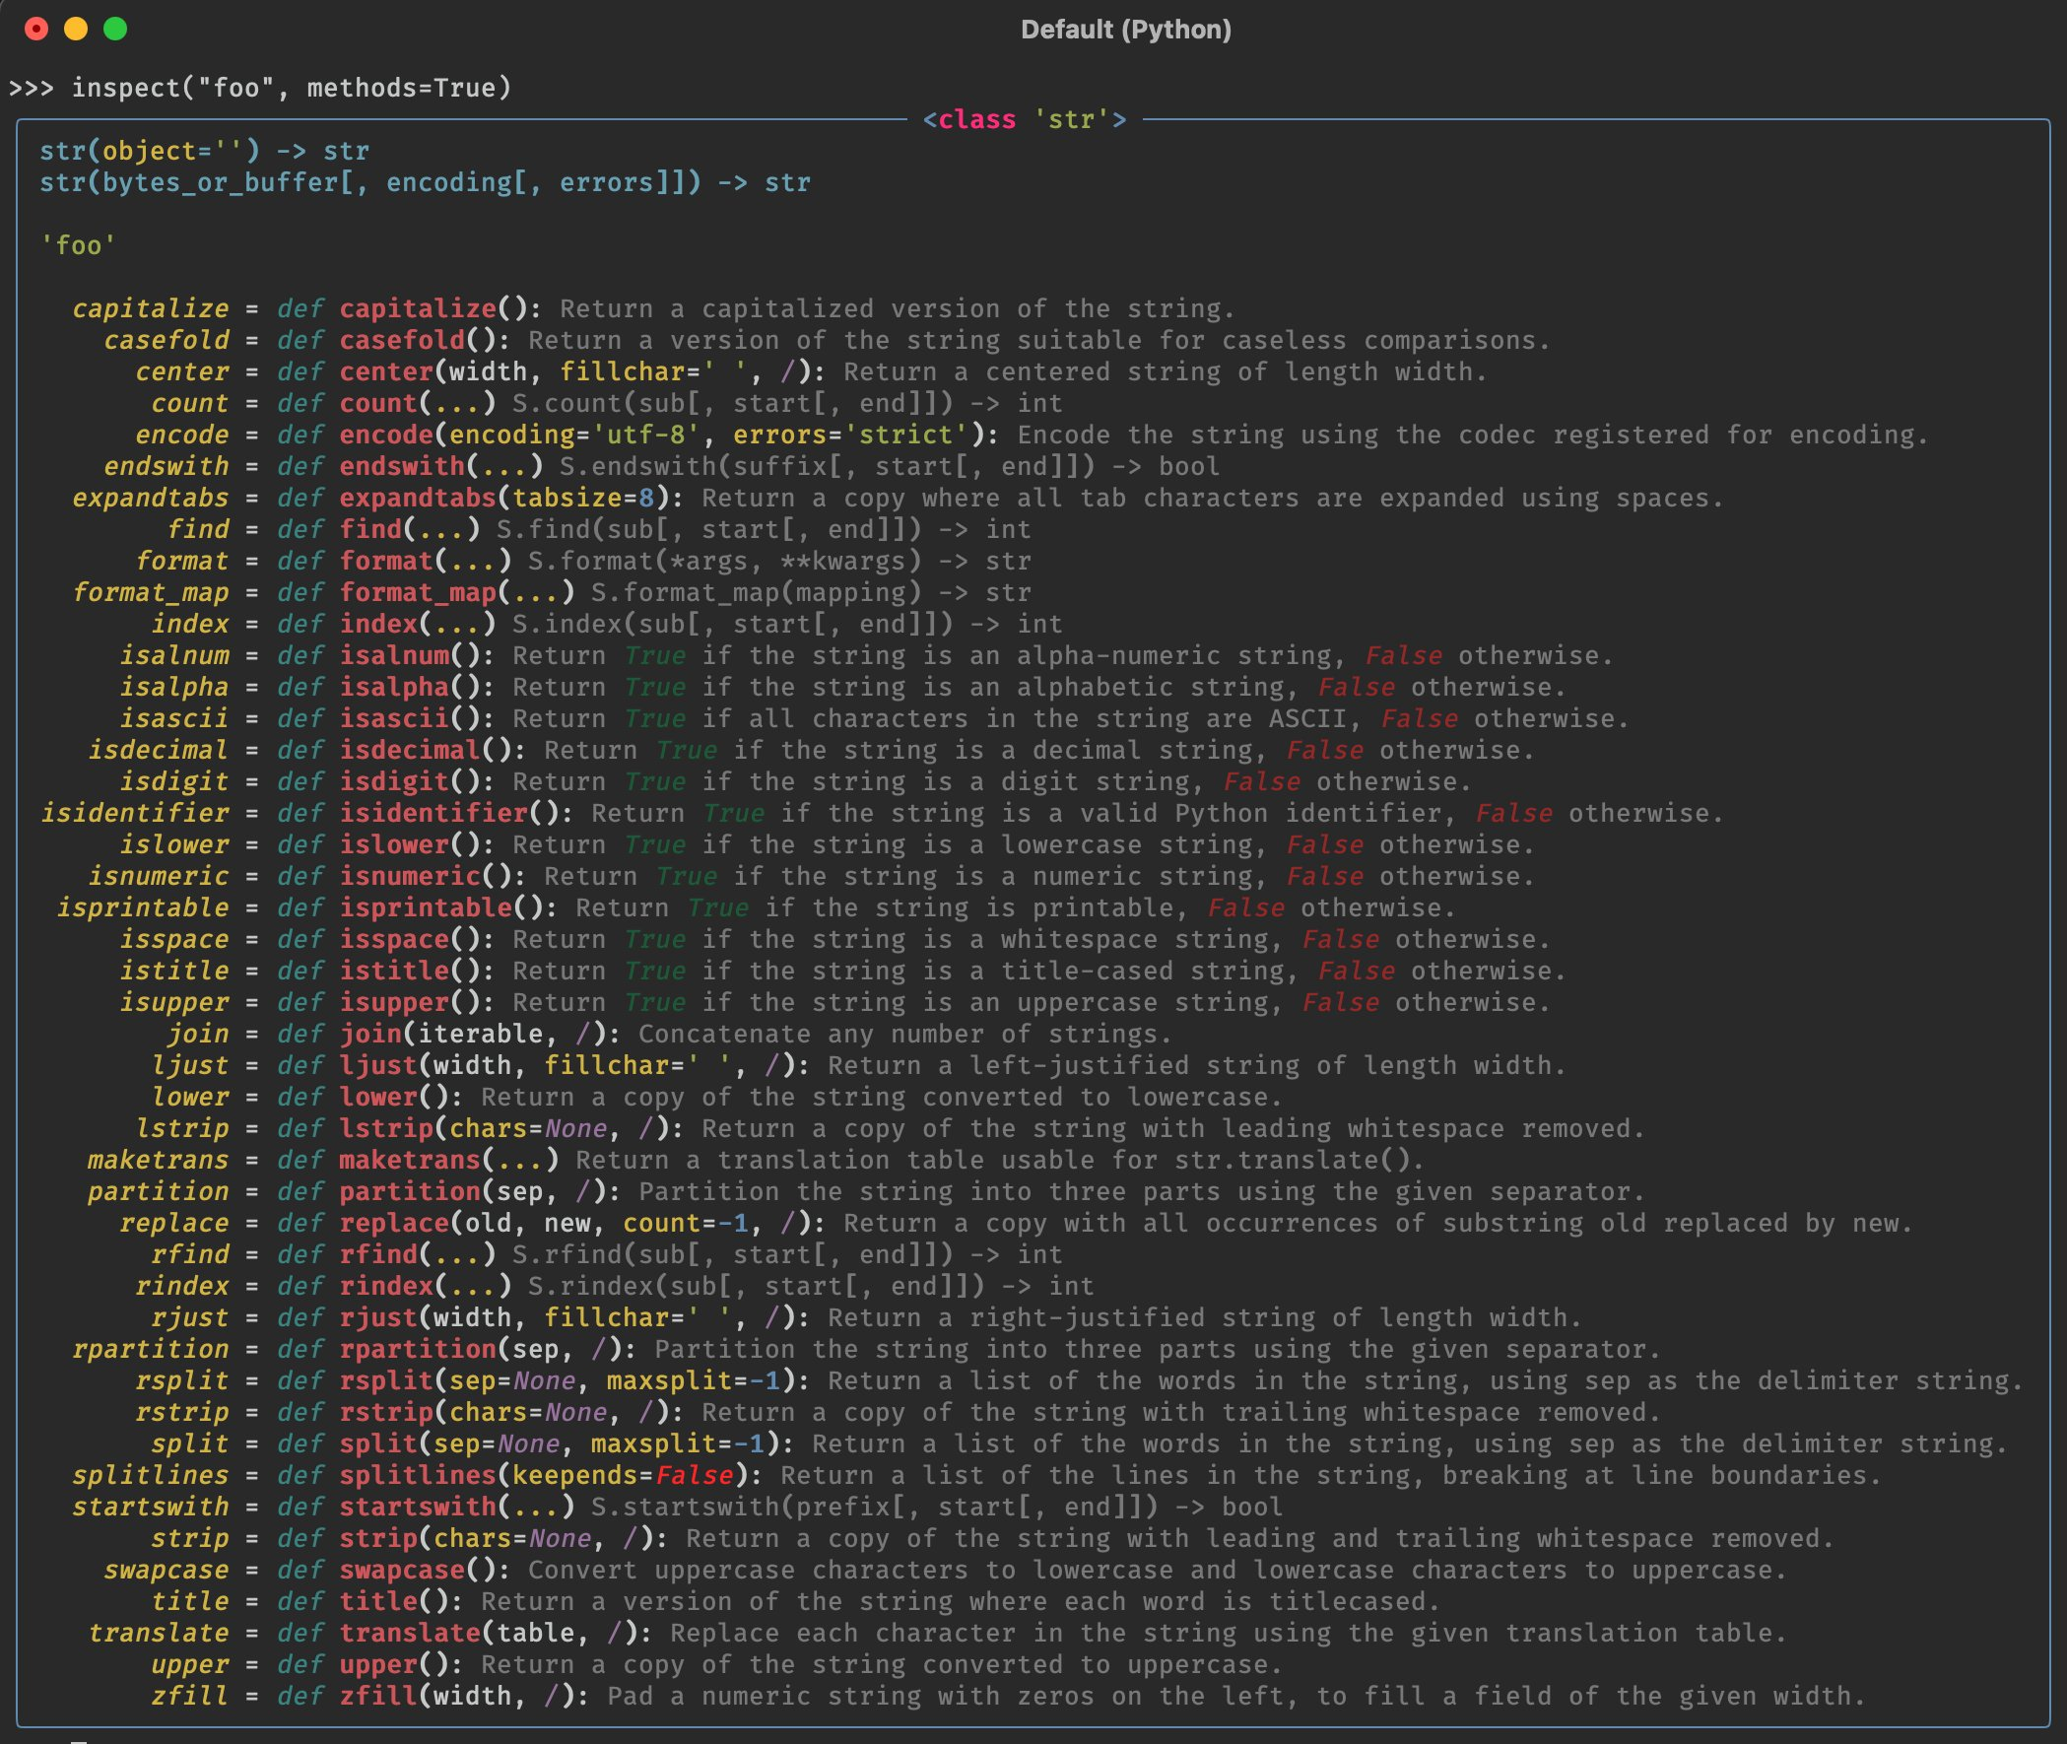This screenshot has width=2067, height=1744.
Task: Click the red 'istitle' method name
Action: point(394,971)
